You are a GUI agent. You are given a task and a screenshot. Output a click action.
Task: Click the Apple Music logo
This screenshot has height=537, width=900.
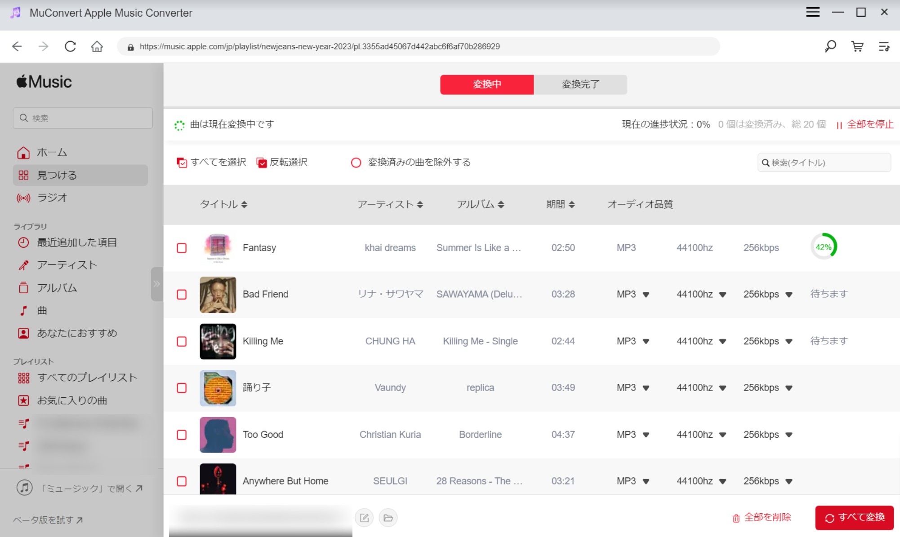[x=44, y=82]
